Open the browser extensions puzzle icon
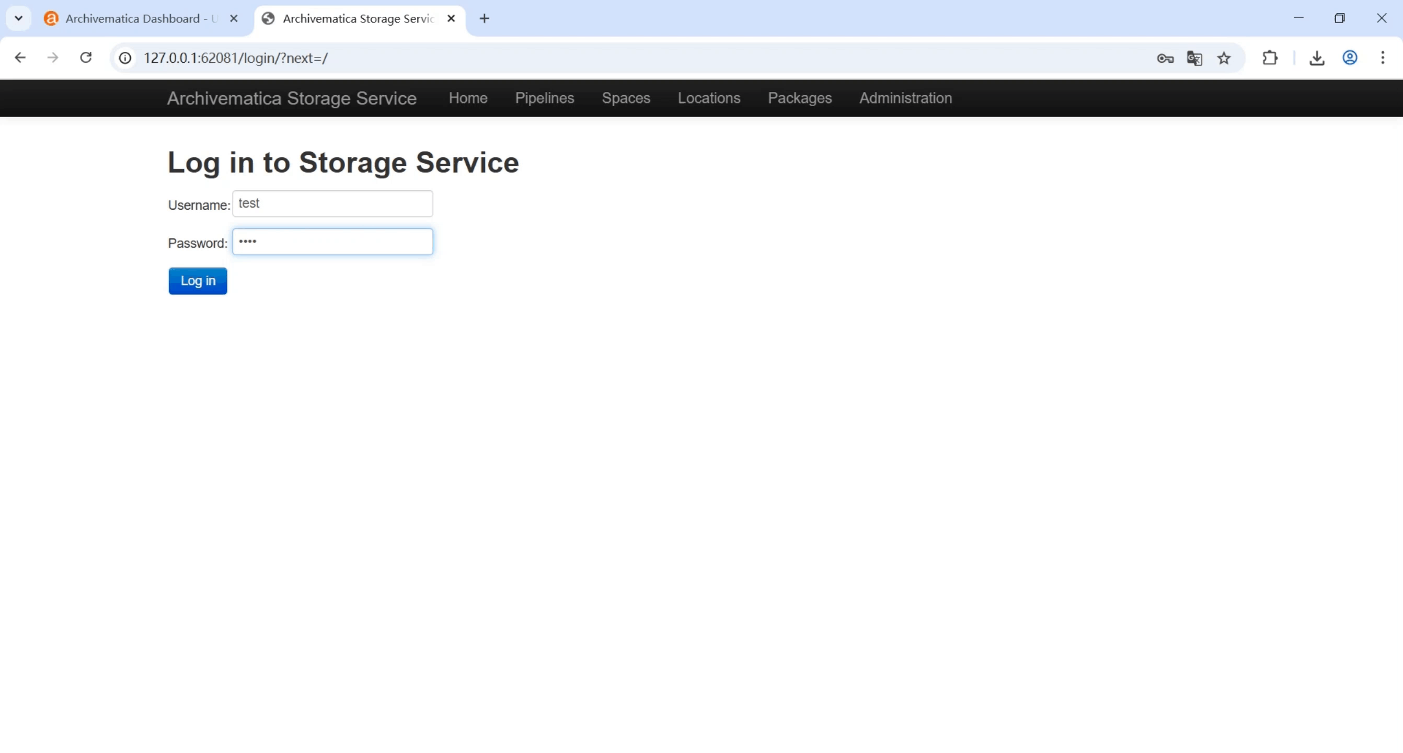This screenshot has width=1403, height=753. point(1270,58)
